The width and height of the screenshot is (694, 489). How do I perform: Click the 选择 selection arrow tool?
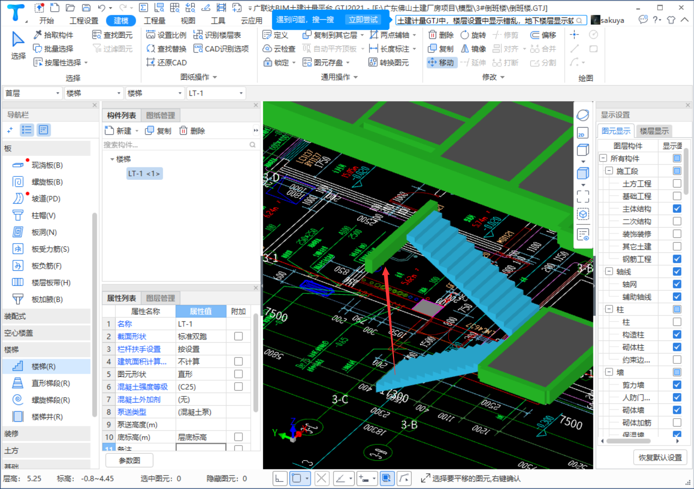pos(18,46)
